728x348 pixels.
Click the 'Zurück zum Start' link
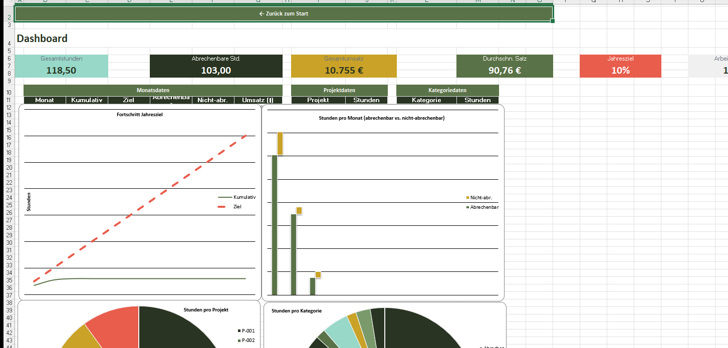pos(284,14)
